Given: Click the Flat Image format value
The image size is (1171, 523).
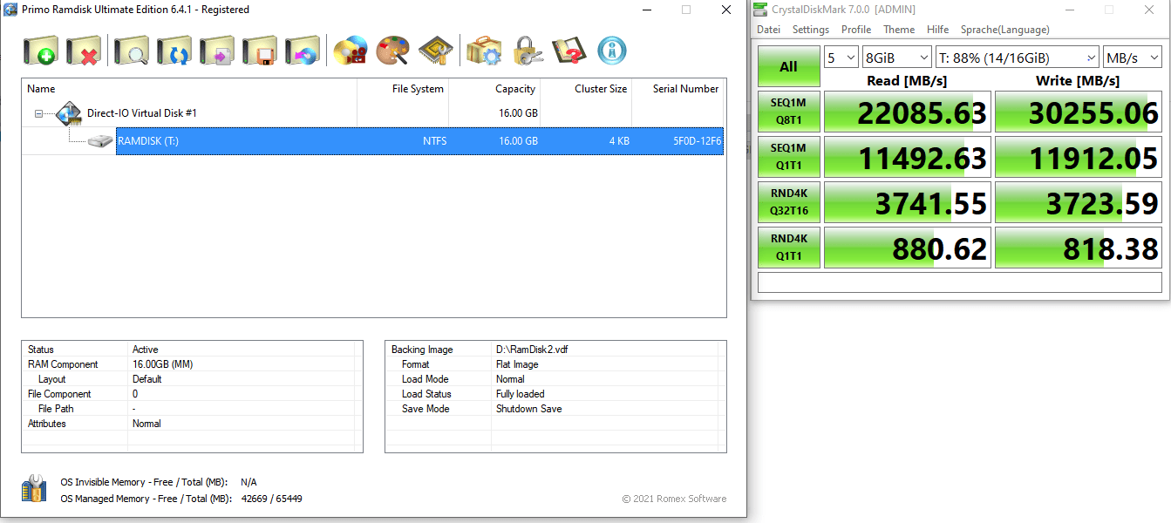Looking at the screenshot, I should coord(517,364).
